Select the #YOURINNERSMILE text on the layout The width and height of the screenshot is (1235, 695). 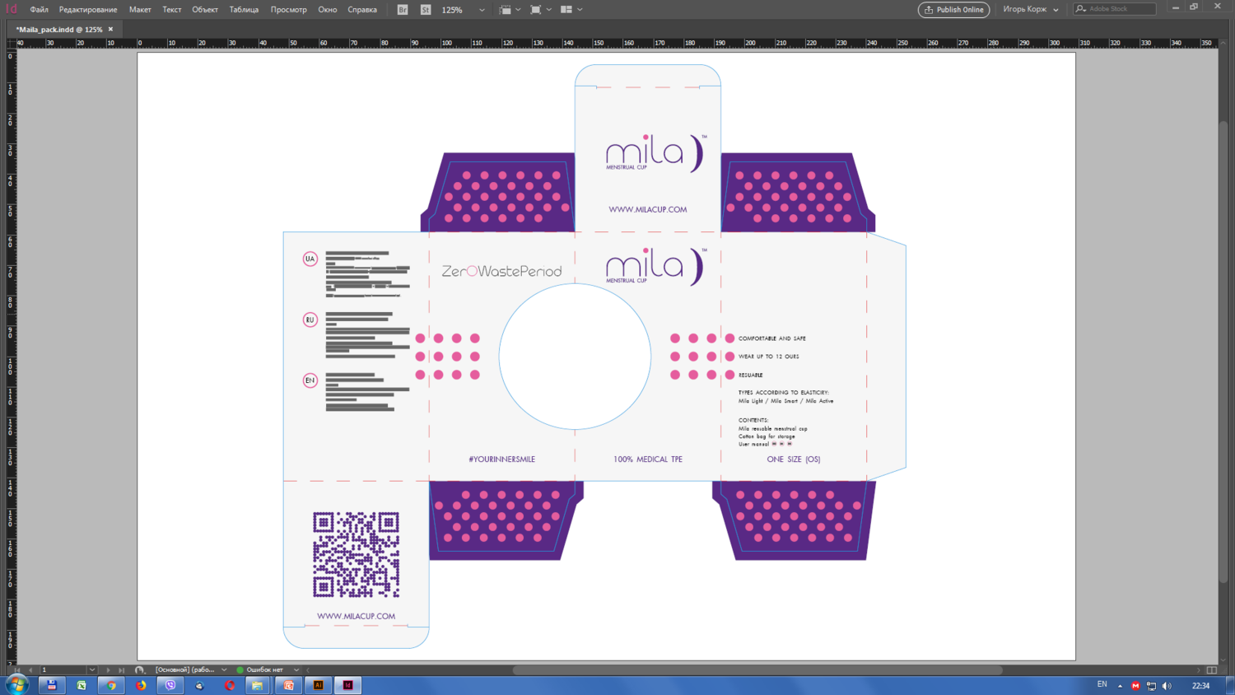click(502, 459)
